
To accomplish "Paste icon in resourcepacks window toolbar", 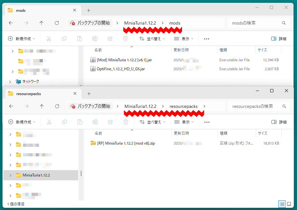I will point(80,122).
